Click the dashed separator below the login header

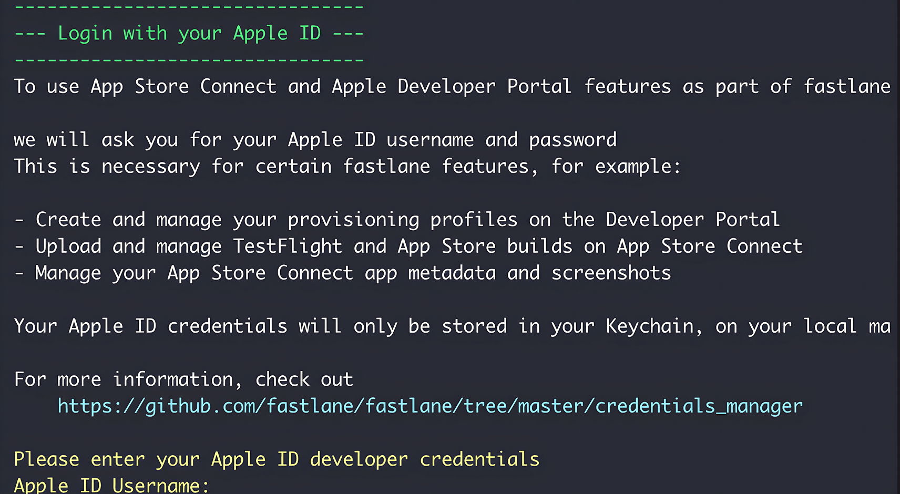point(189,59)
